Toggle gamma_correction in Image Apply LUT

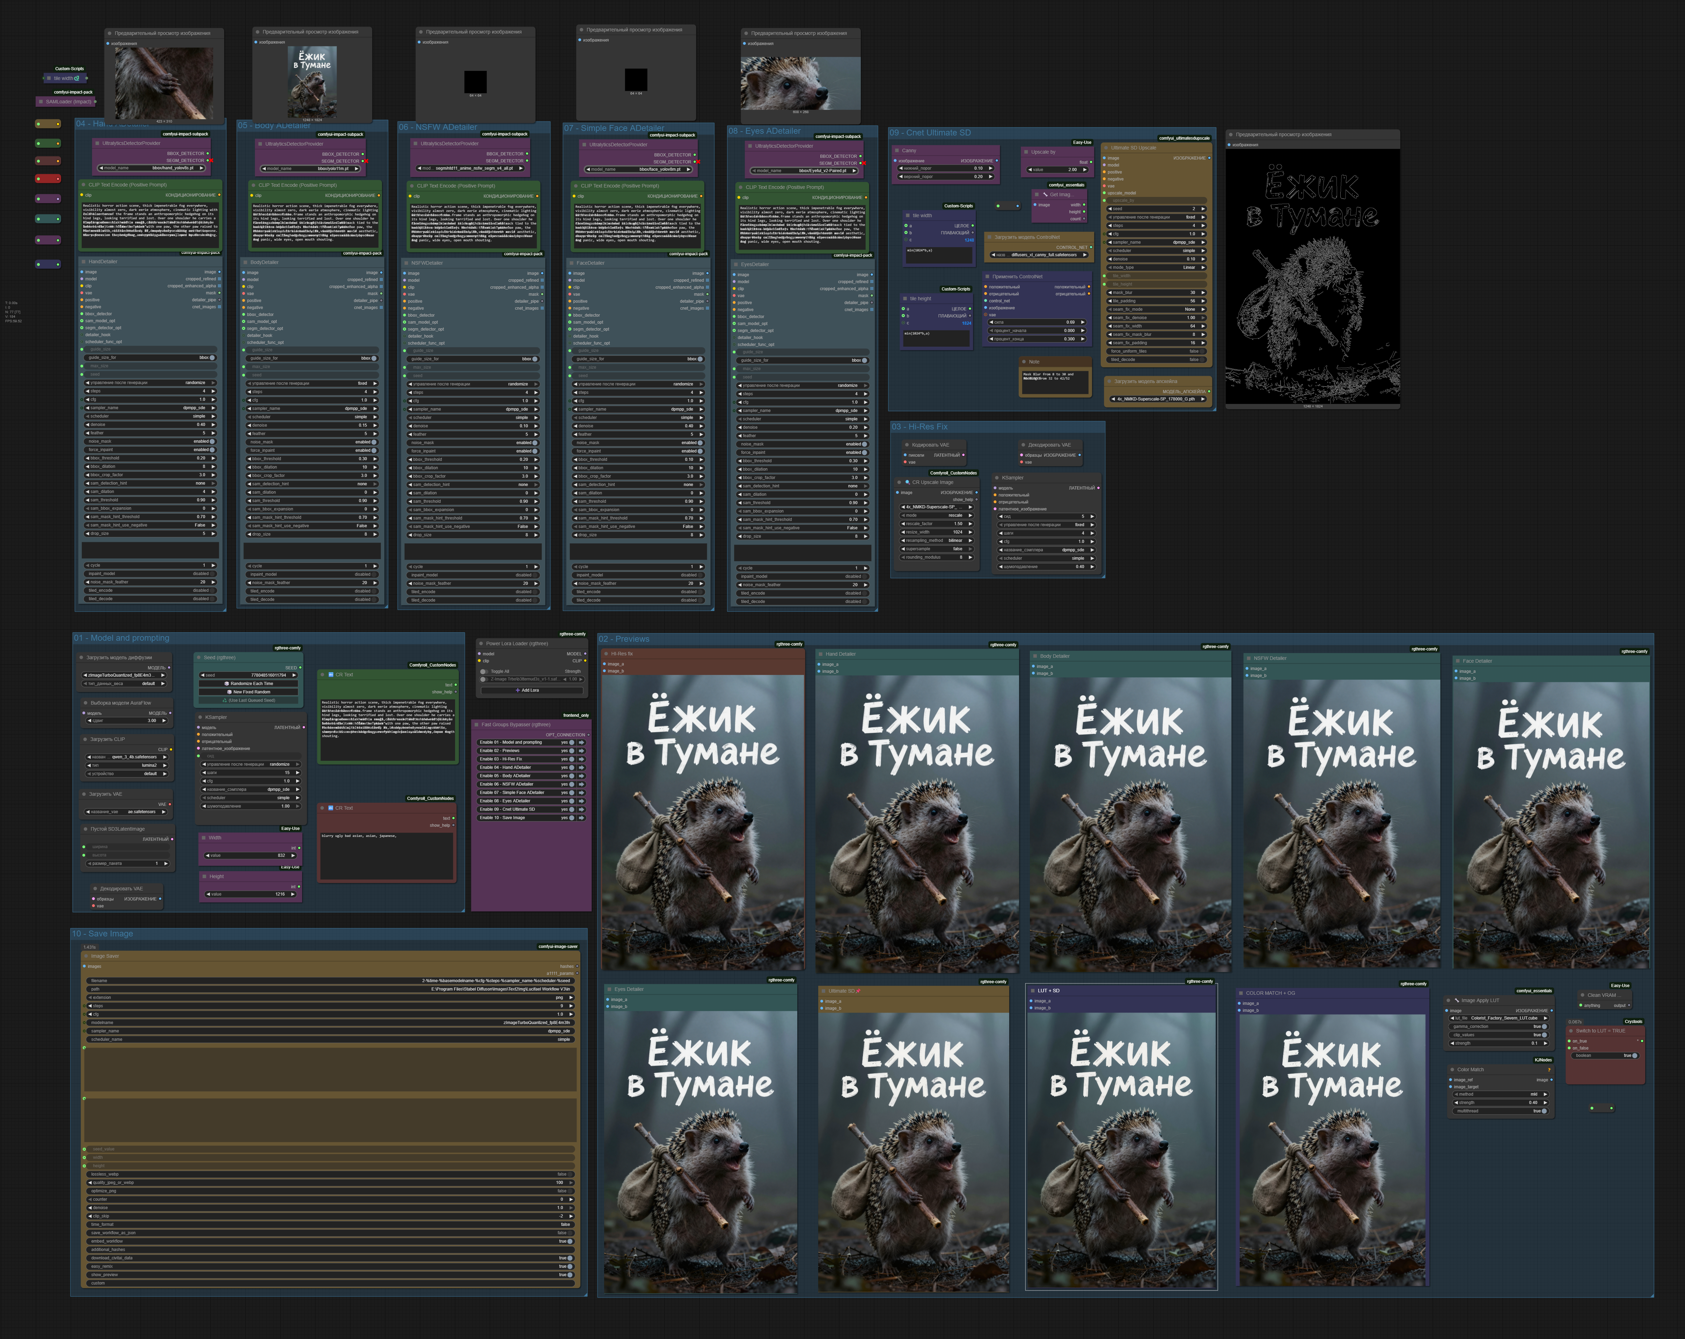[1544, 1027]
